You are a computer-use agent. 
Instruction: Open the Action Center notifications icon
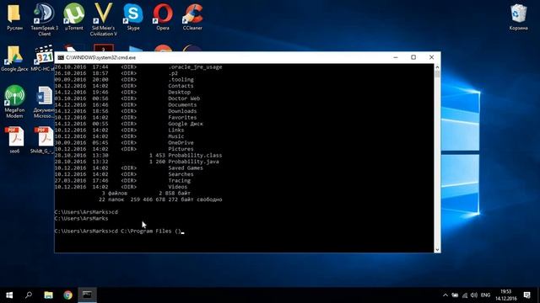point(526,295)
